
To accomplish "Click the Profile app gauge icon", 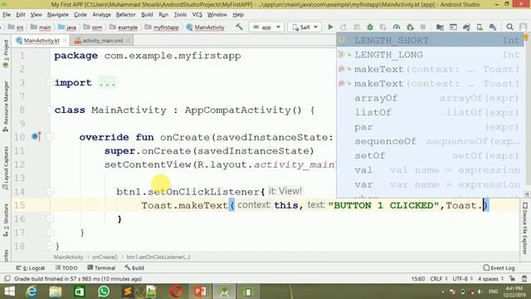I will 397,27.
